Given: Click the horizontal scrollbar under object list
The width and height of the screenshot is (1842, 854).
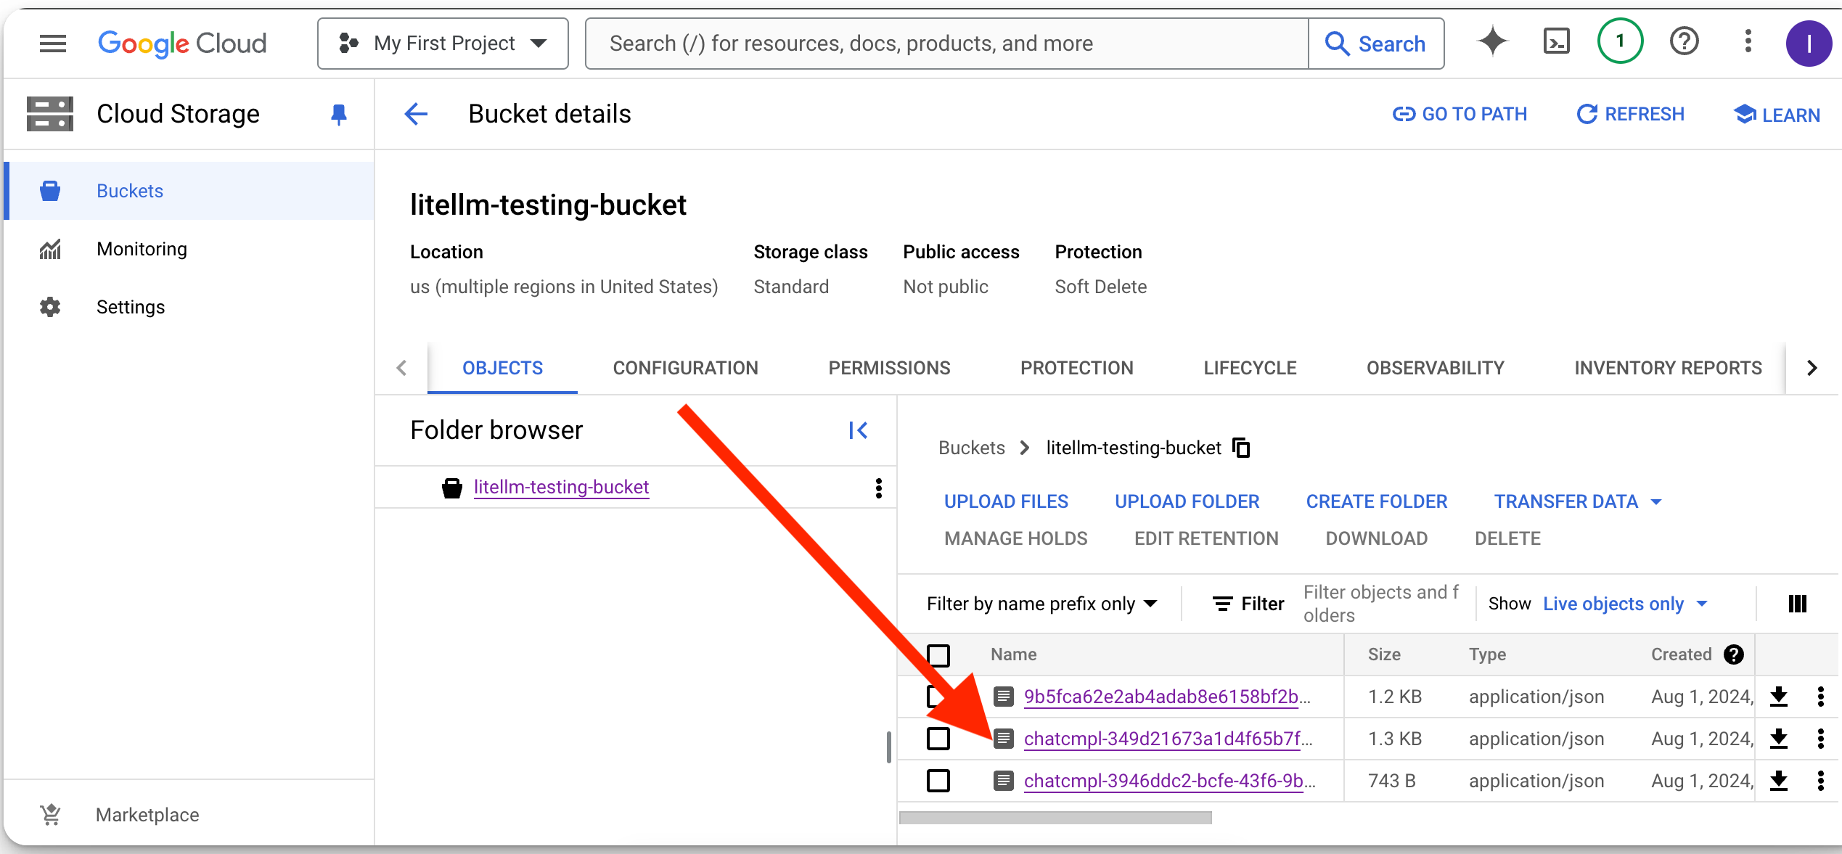Looking at the screenshot, I should pyautogui.click(x=1055, y=818).
